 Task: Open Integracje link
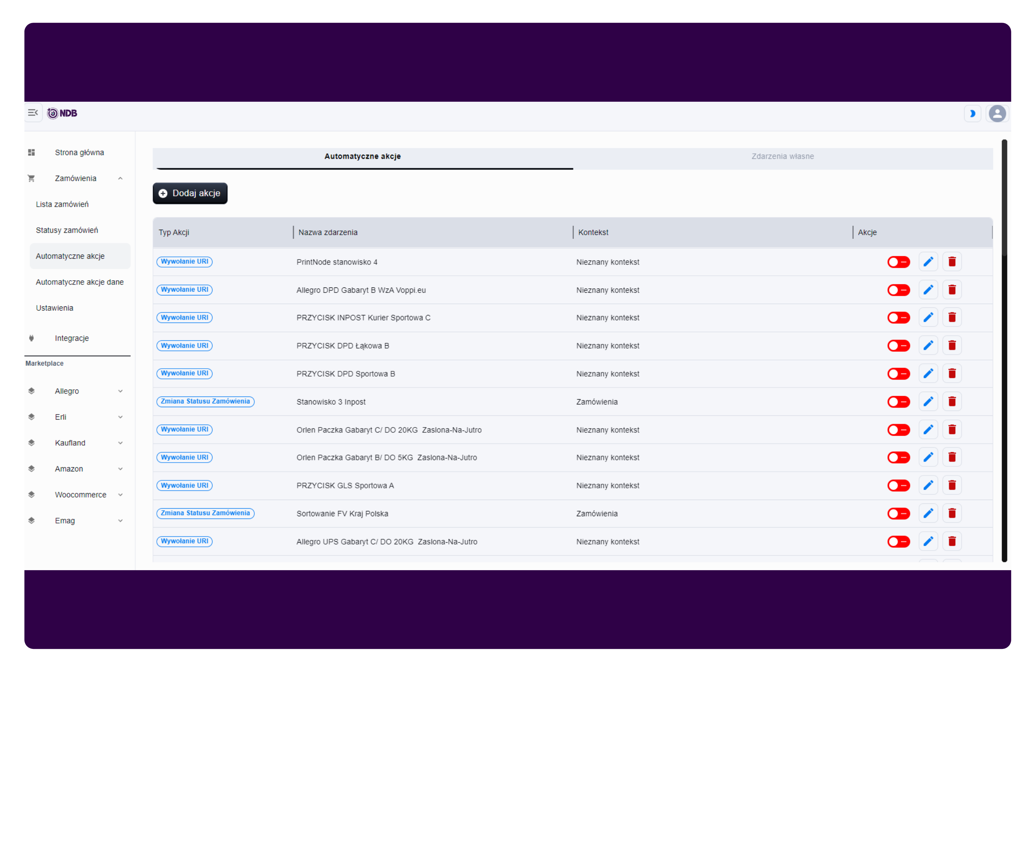coord(72,338)
